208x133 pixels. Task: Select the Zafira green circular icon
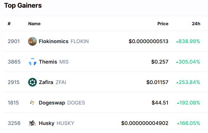click(32, 82)
